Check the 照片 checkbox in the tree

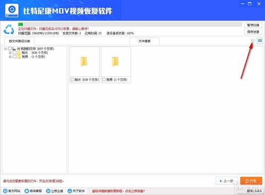[14, 52]
